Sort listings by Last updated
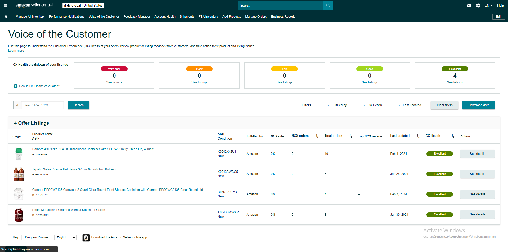The width and height of the screenshot is (508, 252). (418, 136)
